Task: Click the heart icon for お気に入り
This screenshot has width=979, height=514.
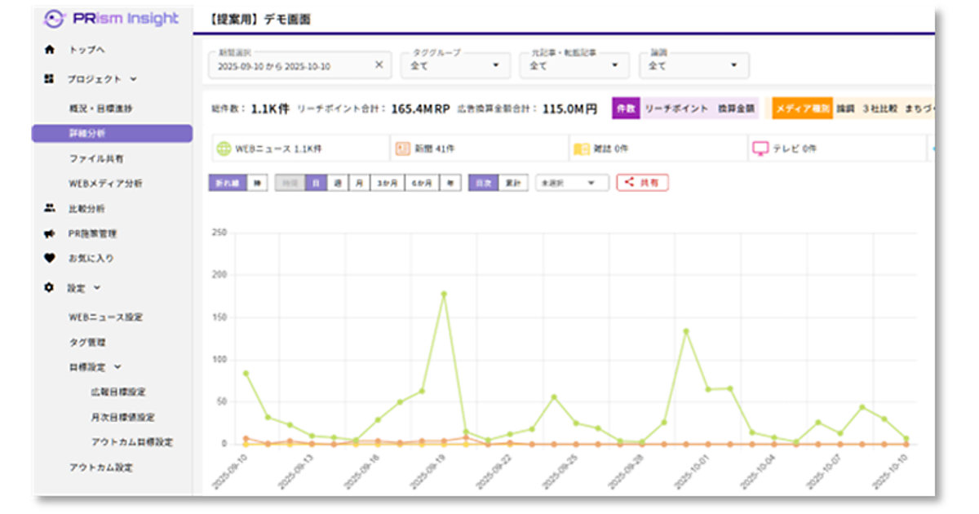Action: tap(49, 258)
